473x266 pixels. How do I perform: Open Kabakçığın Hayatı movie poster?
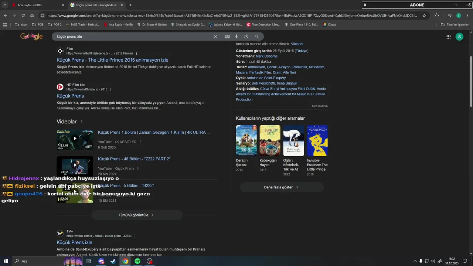[x=270, y=141]
